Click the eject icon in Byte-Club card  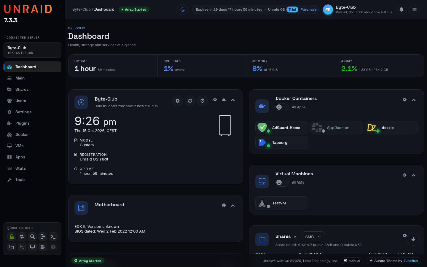point(224,100)
